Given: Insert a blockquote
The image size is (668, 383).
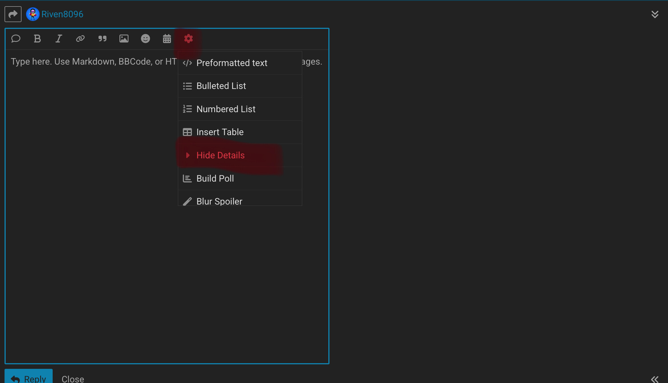Looking at the screenshot, I should pos(102,39).
